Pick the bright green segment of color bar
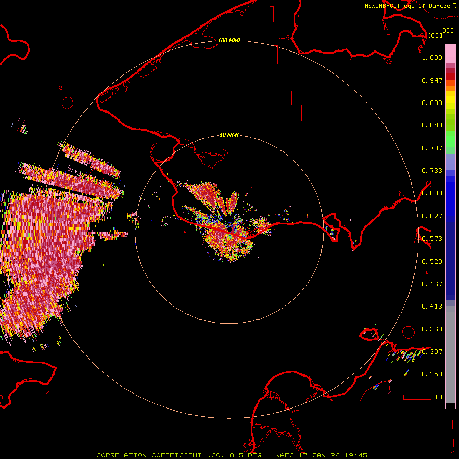This screenshot has width=459, height=459. pos(450,139)
